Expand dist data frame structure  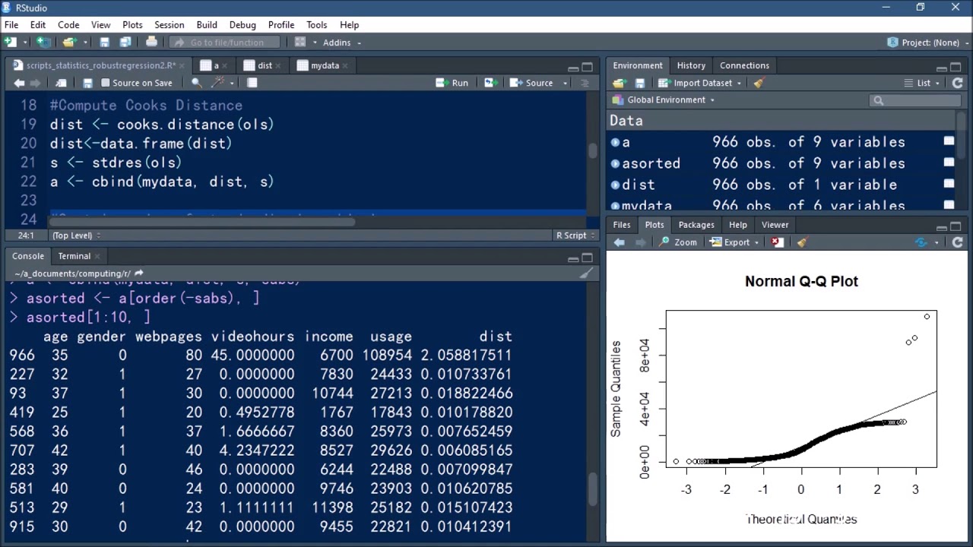click(x=615, y=185)
